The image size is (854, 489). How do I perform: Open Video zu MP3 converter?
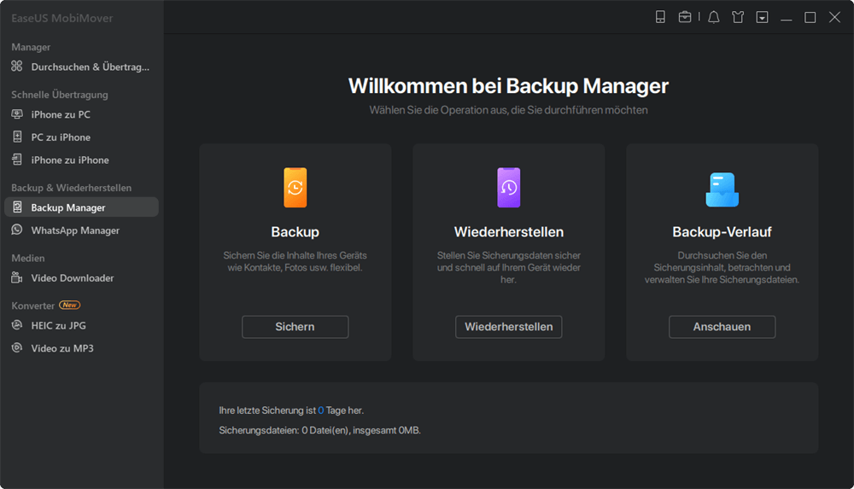[x=81, y=348]
